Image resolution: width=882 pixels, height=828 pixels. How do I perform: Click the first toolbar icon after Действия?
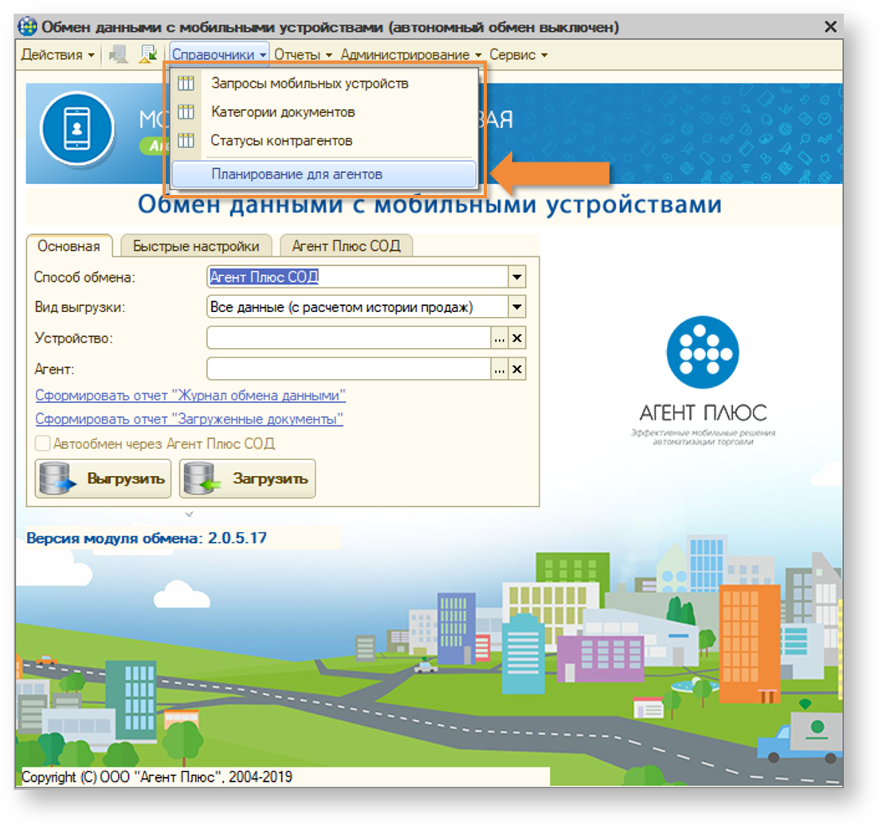(118, 54)
